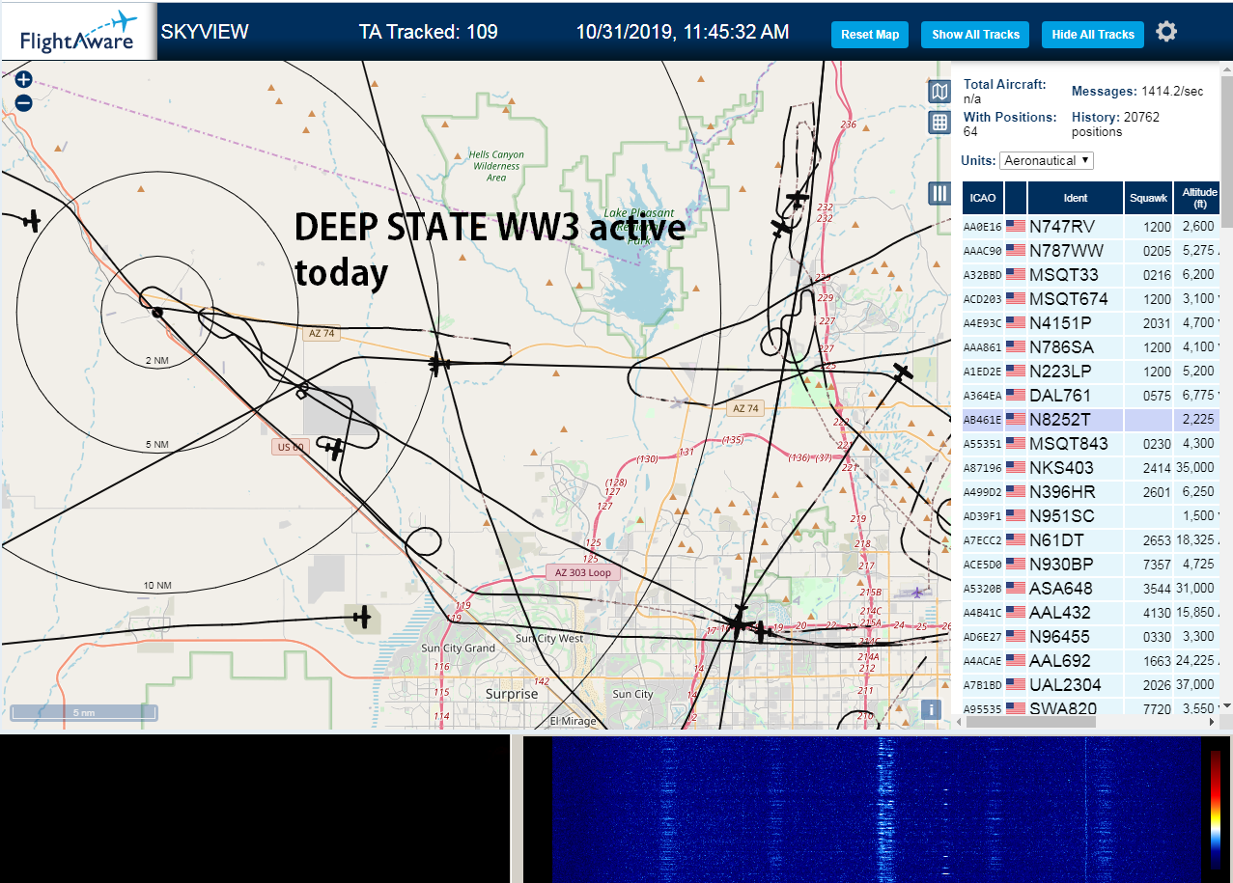
Task: Click the US 60 highway shield
Action: click(291, 447)
